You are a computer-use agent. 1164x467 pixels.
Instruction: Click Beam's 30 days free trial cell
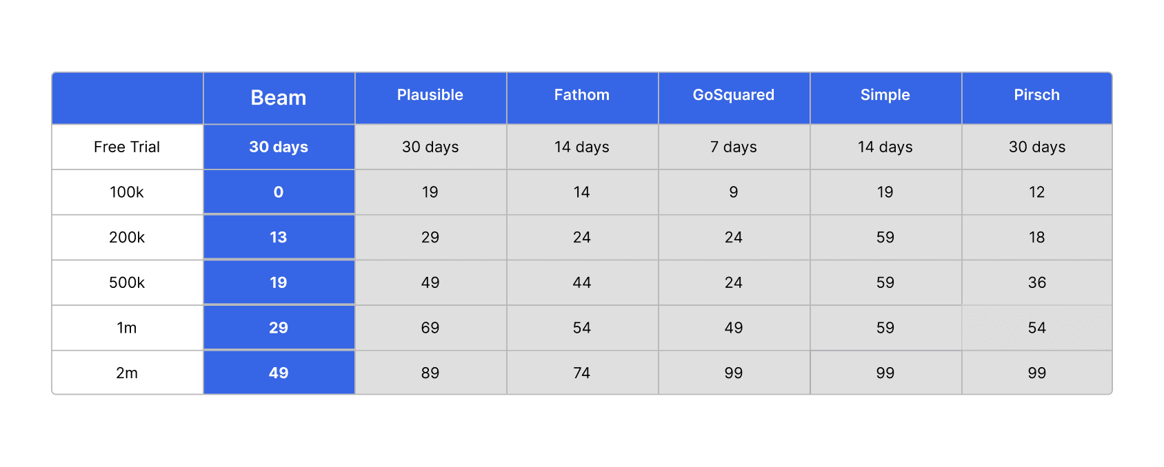pos(279,147)
